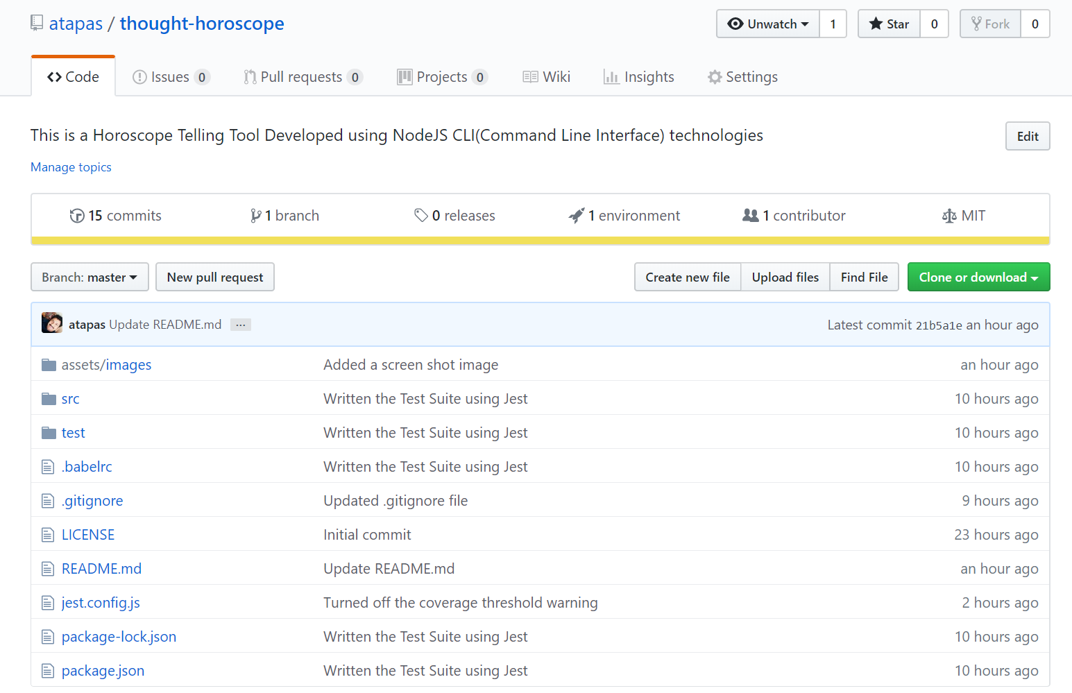Expand commit message with the ellipsis button
The image size is (1072, 693).
pos(241,325)
